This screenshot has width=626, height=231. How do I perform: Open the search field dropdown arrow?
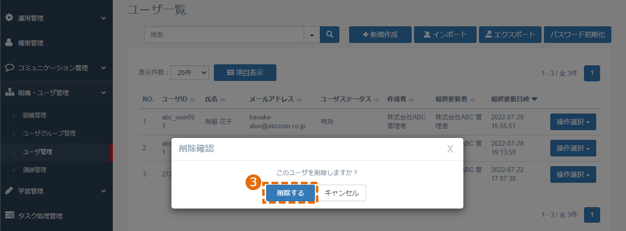(312, 35)
